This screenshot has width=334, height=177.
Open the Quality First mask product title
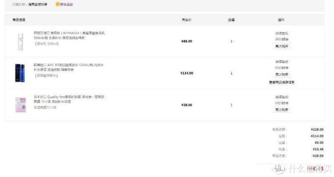pyautogui.click(x=69, y=99)
